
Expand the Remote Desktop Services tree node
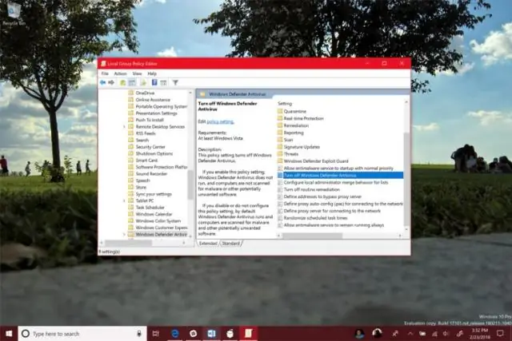[x=124, y=126]
